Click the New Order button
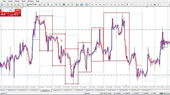Image resolution: width=170 pixels, height=95 pixels. [x=32, y=4]
